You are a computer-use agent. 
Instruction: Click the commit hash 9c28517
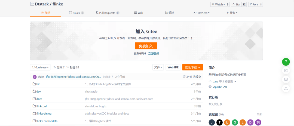pos(108,77)
